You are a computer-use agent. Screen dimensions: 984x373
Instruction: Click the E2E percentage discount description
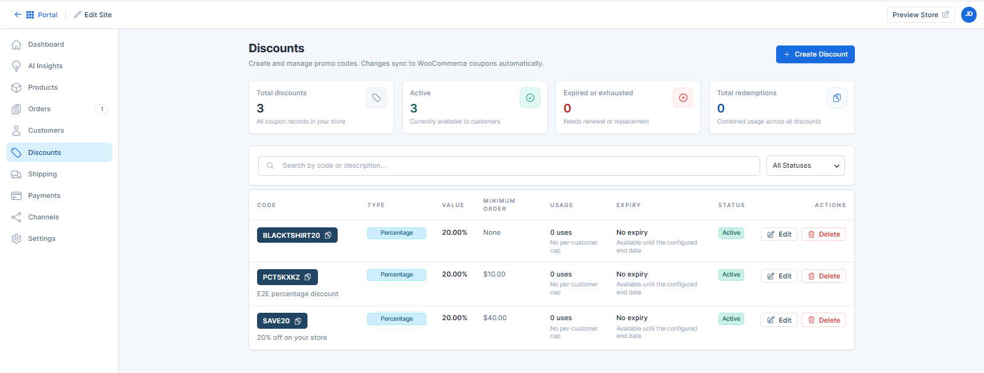pos(298,294)
